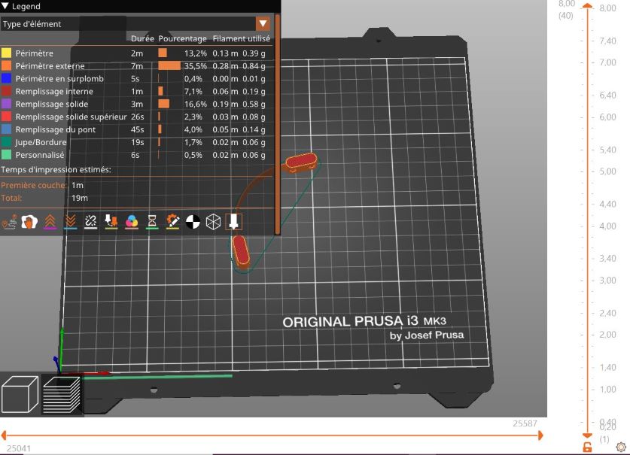Toggle the Remplissage solide row label

click(52, 104)
